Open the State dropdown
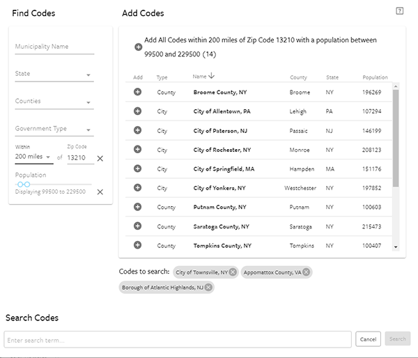The width and height of the screenshot is (418, 358). pyautogui.click(x=54, y=74)
